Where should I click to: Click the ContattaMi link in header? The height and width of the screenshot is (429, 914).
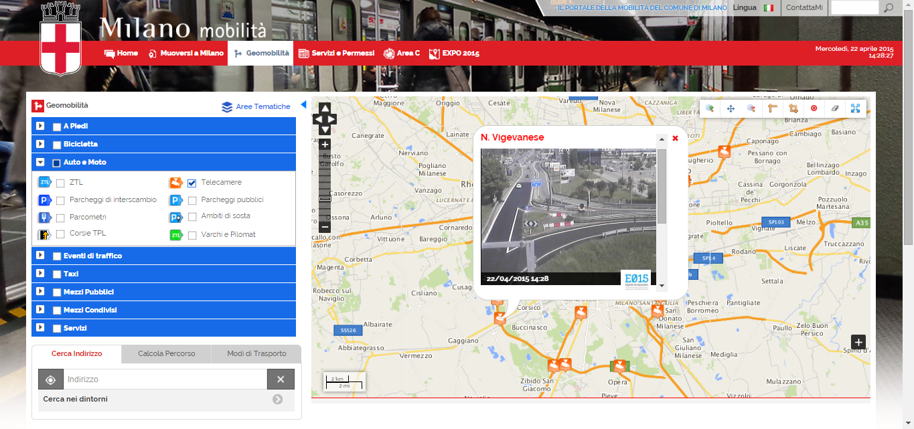pos(804,7)
